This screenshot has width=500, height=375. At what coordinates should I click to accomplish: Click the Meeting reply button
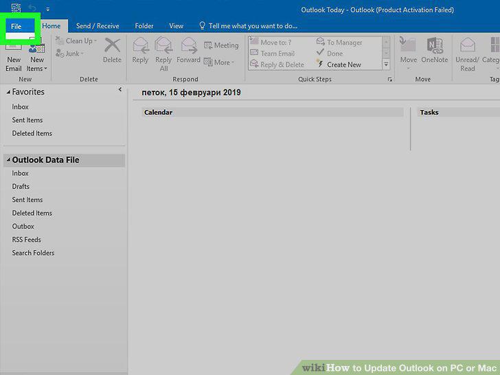[x=221, y=45]
